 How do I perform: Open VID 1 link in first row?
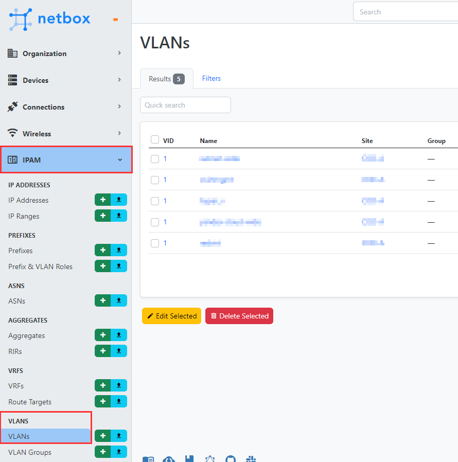pyautogui.click(x=165, y=159)
